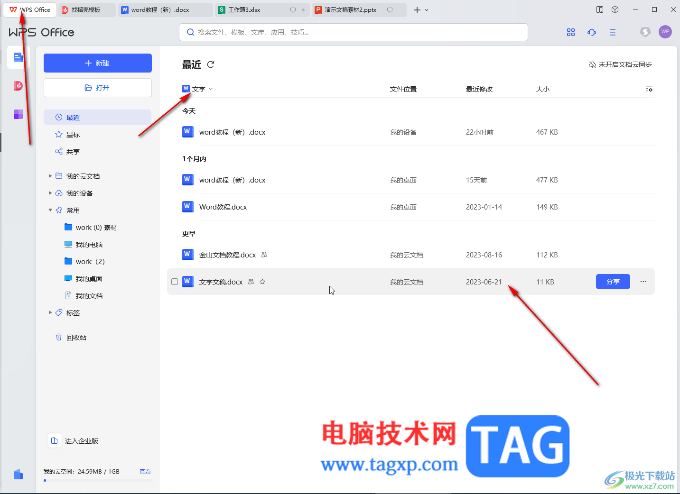The height and width of the screenshot is (494, 680).
Task: Open more options for 文字文稿.docx row
Action: (643, 282)
